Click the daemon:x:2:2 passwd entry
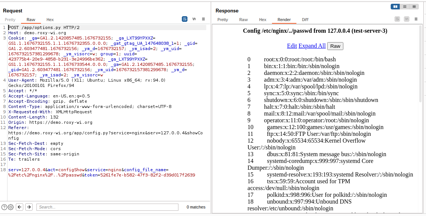Image resolution: width=426 pixels, height=216 pixels. coord(314,73)
